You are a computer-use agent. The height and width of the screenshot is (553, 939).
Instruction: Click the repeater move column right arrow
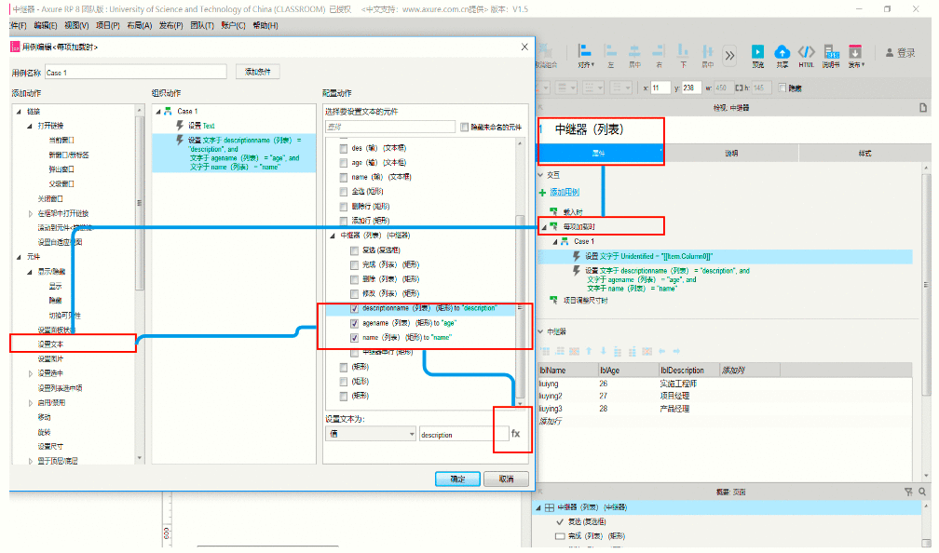(676, 351)
